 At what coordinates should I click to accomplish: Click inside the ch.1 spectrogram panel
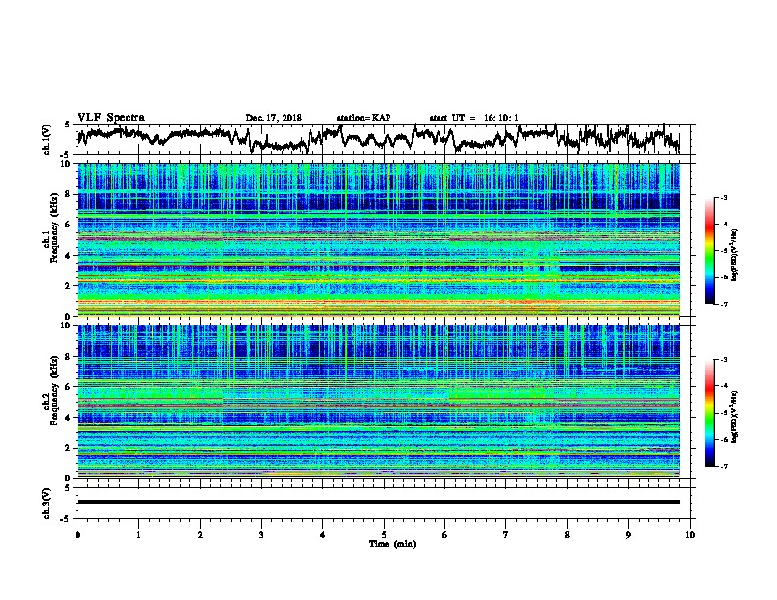[378, 239]
